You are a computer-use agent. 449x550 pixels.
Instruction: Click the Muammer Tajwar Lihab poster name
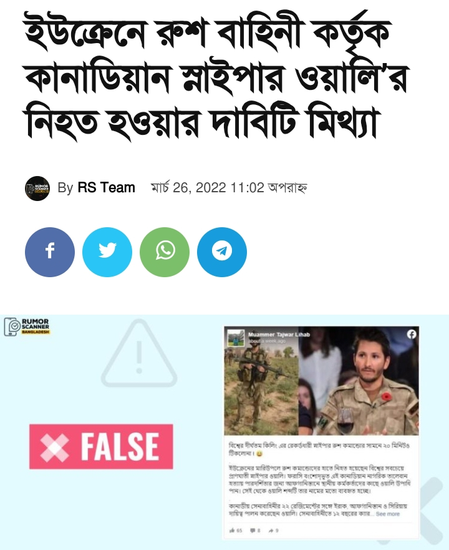(x=279, y=335)
